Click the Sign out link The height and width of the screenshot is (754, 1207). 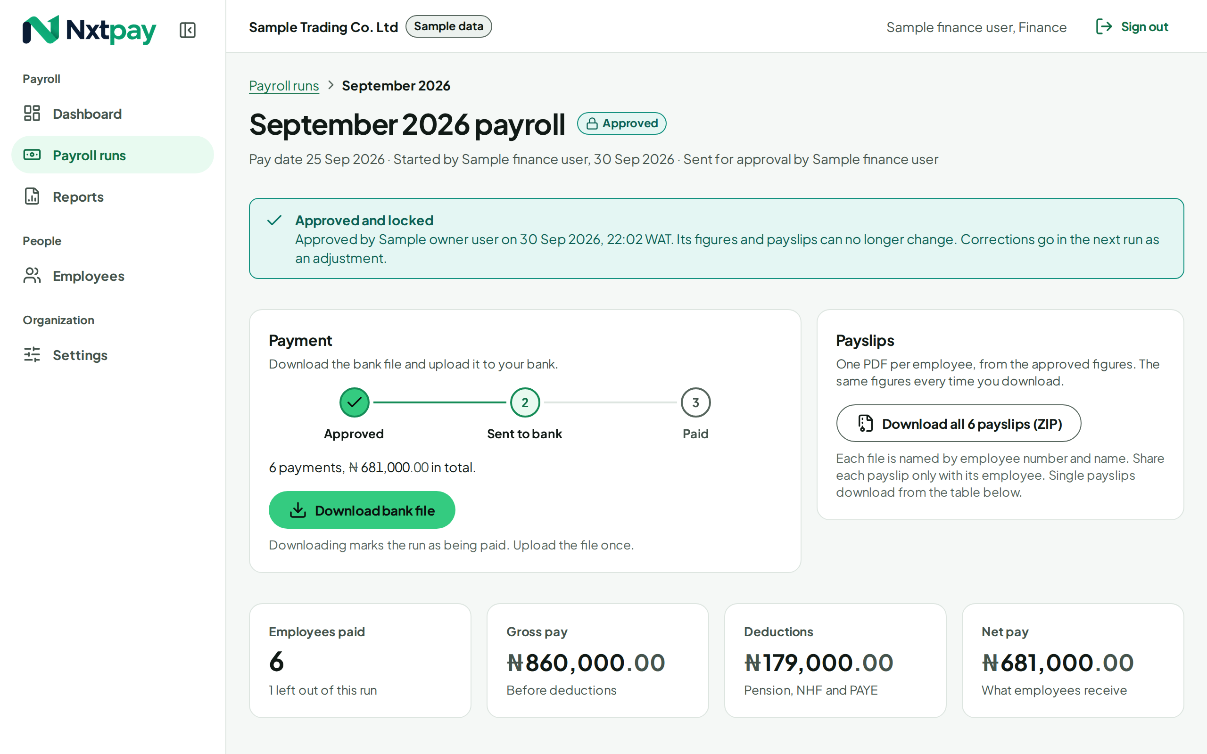[x=1132, y=27]
